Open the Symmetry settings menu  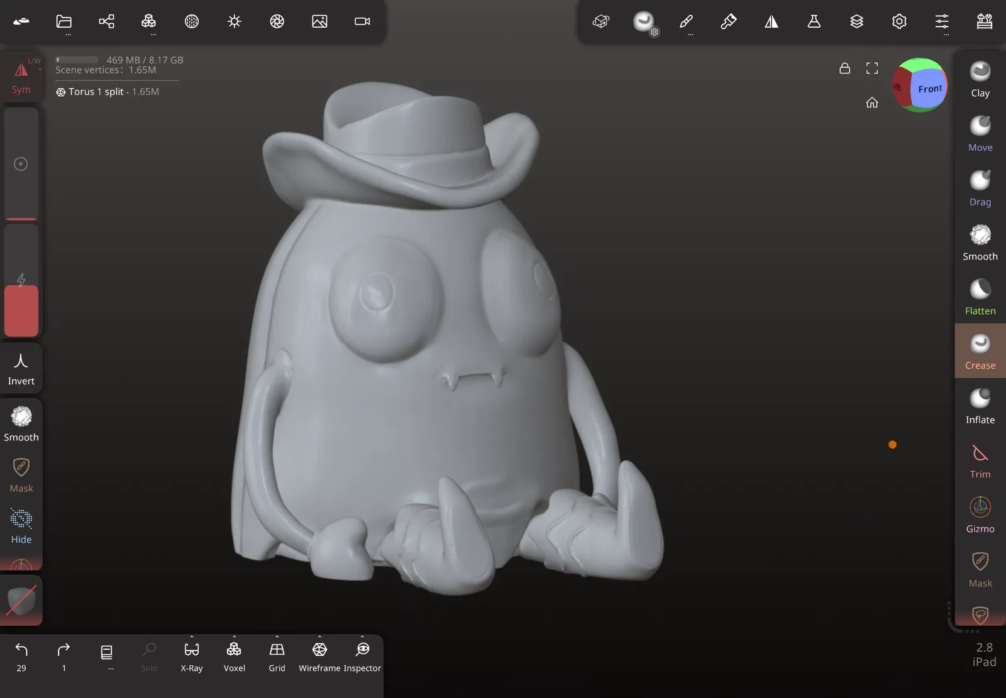(771, 21)
